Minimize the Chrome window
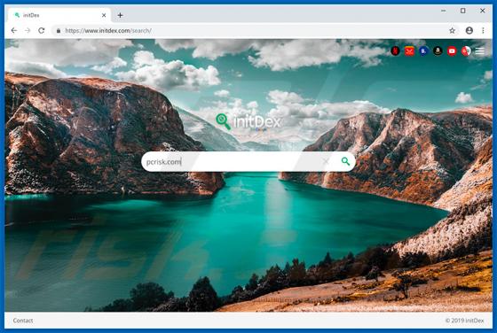Screen dimensions: 497x333 pyautogui.click(x=444, y=11)
